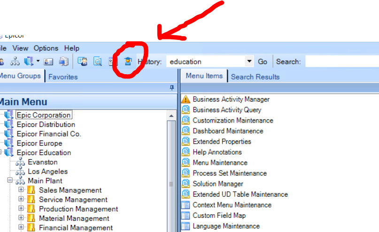Click the icon beside Custom Field Map
Image resolution: width=379 pixels, height=232 pixels.
[x=186, y=216]
